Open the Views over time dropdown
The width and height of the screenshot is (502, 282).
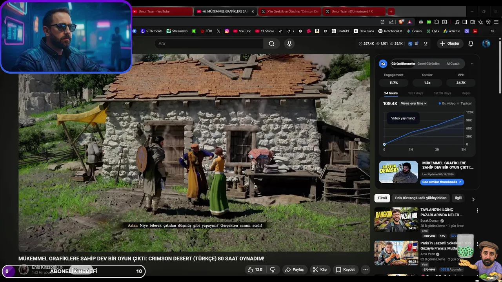(414, 103)
